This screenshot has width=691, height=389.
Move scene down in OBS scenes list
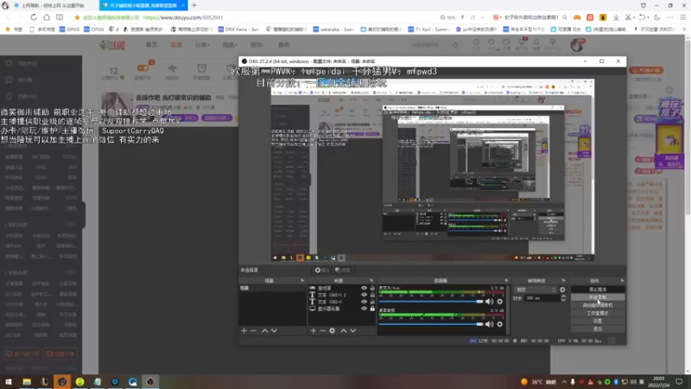click(274, 330)
